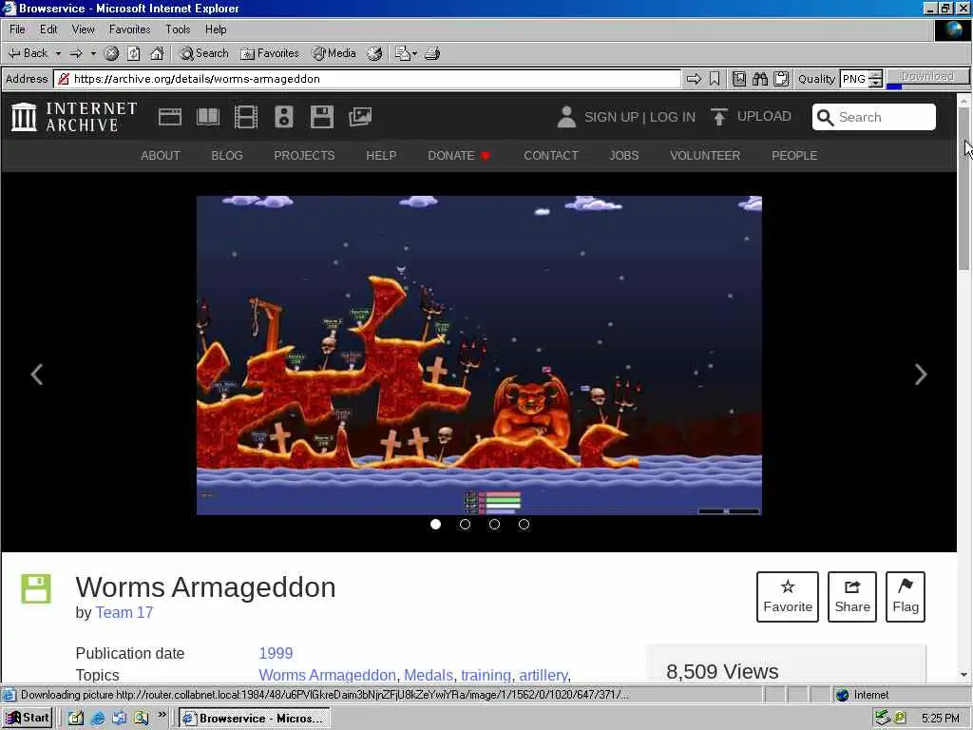
Task: Click the Worms Armageddon screenshot image
Action: (x=479, y=355)
